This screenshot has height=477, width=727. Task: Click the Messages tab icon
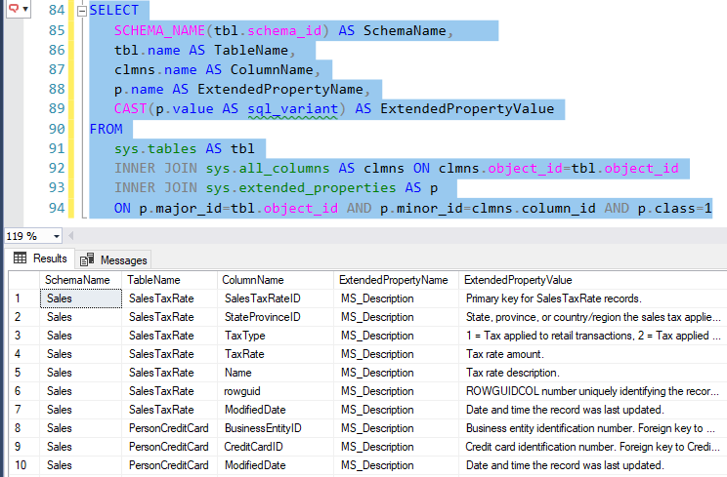pyautogui.click(x=87, y=259)
